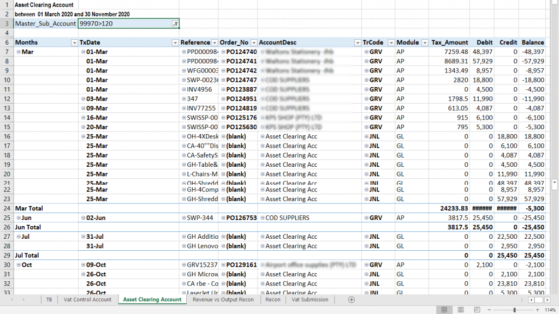Open the Recon sheet tab

pyautogui.click(x=273, y=300)
